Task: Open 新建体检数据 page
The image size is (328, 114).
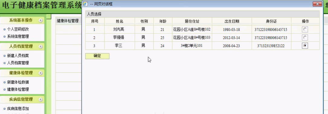Action: click(18, 82)
